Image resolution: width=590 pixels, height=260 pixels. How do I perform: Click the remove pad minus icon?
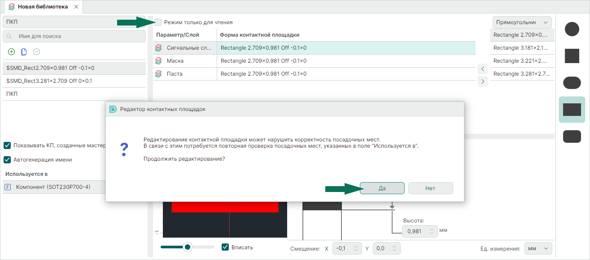(37, 51)
